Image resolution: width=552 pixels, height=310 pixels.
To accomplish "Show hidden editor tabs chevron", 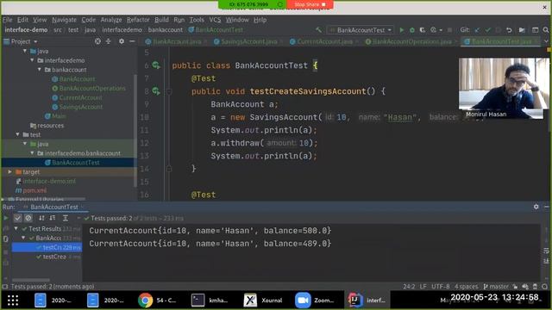I will point(546,41).
